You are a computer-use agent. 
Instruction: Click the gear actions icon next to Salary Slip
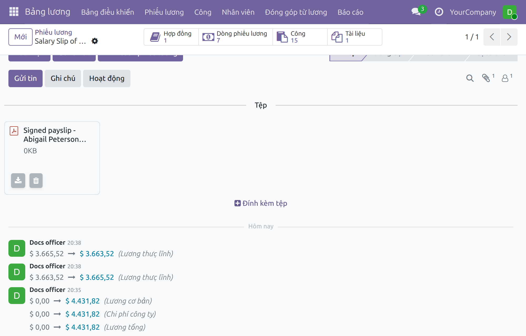pos(95,41)
